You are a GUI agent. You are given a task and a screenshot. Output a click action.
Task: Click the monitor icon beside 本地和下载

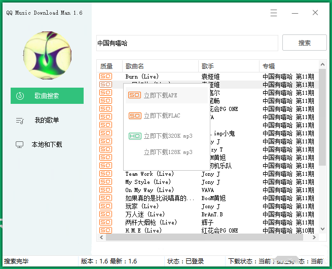tap(19, 145)
